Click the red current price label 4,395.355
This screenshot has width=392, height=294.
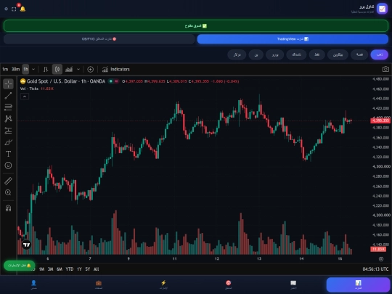tap(380, 121)
